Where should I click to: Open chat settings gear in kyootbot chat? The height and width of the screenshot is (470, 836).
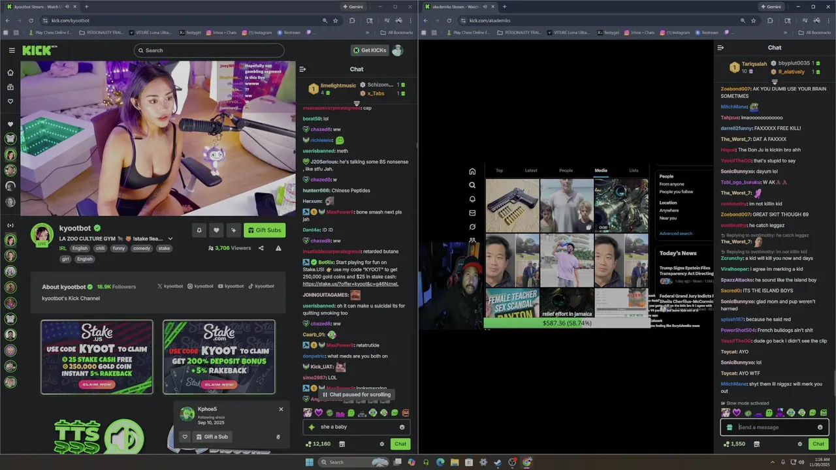coord(382,444)
